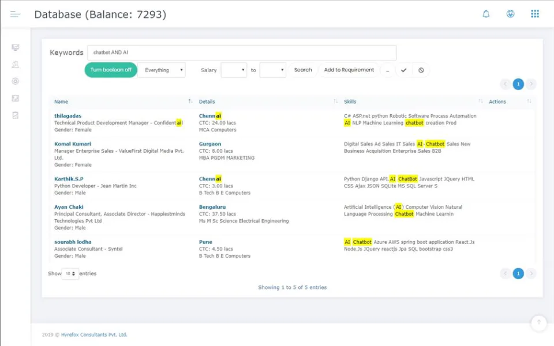Open the apps grid icon top right
Screen dimensions: 554x346
[x=534, y=13]
